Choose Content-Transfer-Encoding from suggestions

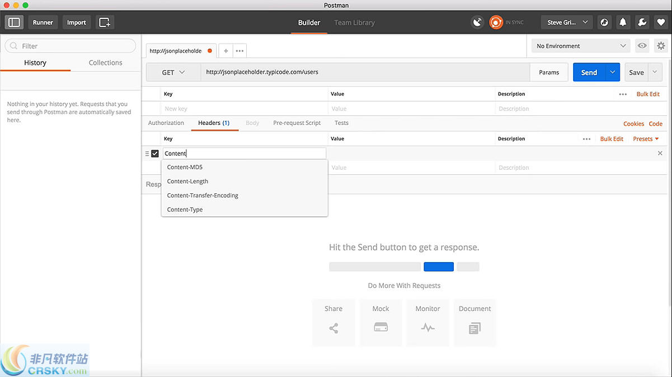[245, 195]
